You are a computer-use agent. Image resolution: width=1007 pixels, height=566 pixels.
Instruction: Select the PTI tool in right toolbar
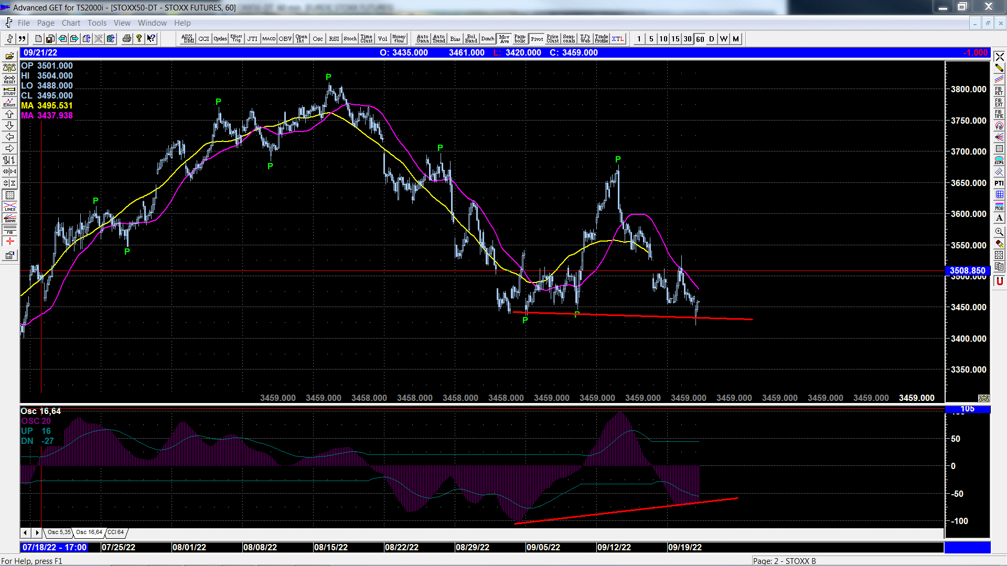tap(999, 183)
